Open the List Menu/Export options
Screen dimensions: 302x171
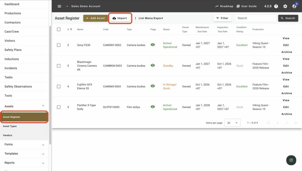pos(149,18)
